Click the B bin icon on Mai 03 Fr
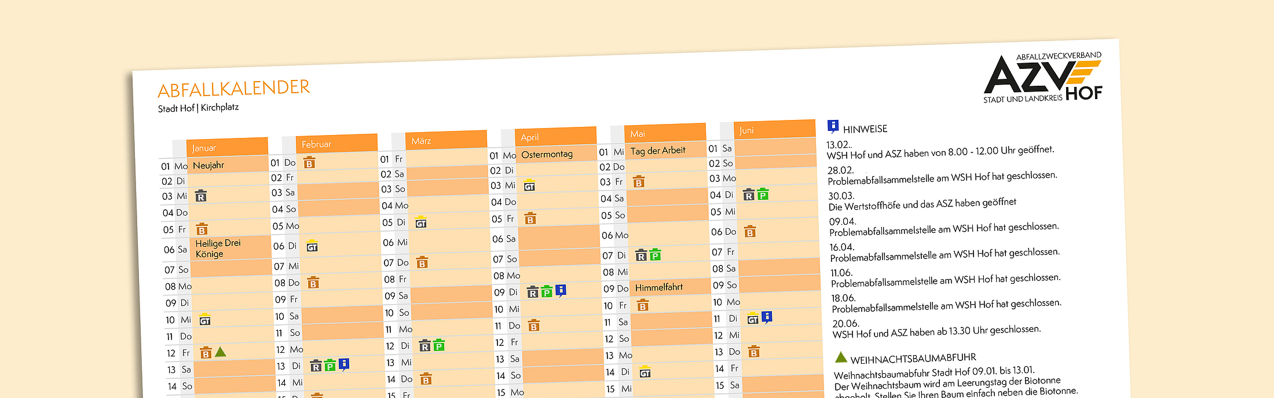Screen dimensions: 1274x398 click(639, 182)
